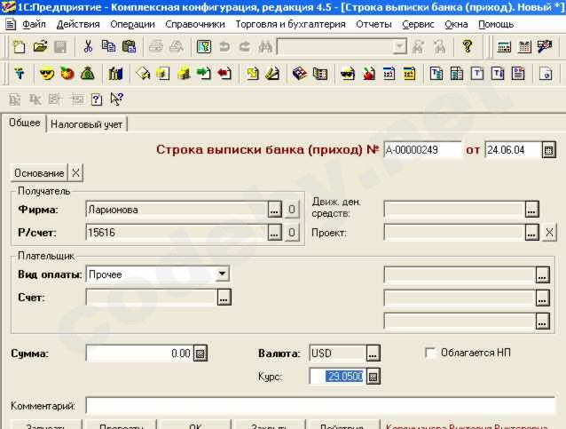Expand the Вид оплаты dropdown

tap(222, 274)
